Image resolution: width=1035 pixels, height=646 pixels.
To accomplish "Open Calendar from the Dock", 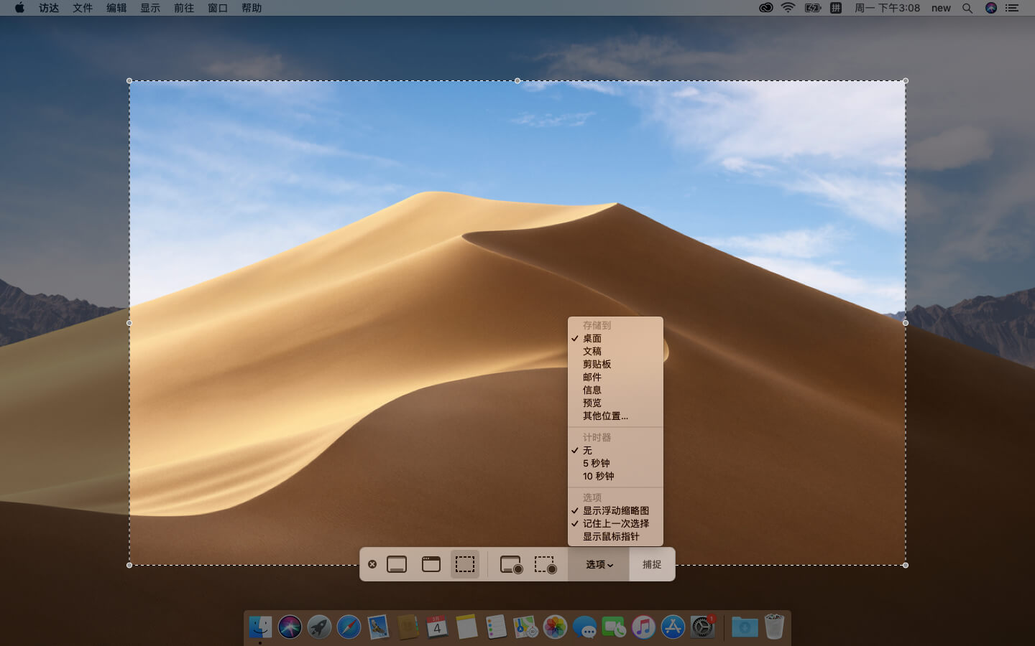I will [437, 627].
